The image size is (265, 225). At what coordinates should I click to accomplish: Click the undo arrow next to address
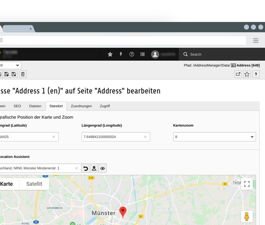[x=86, y=168]
